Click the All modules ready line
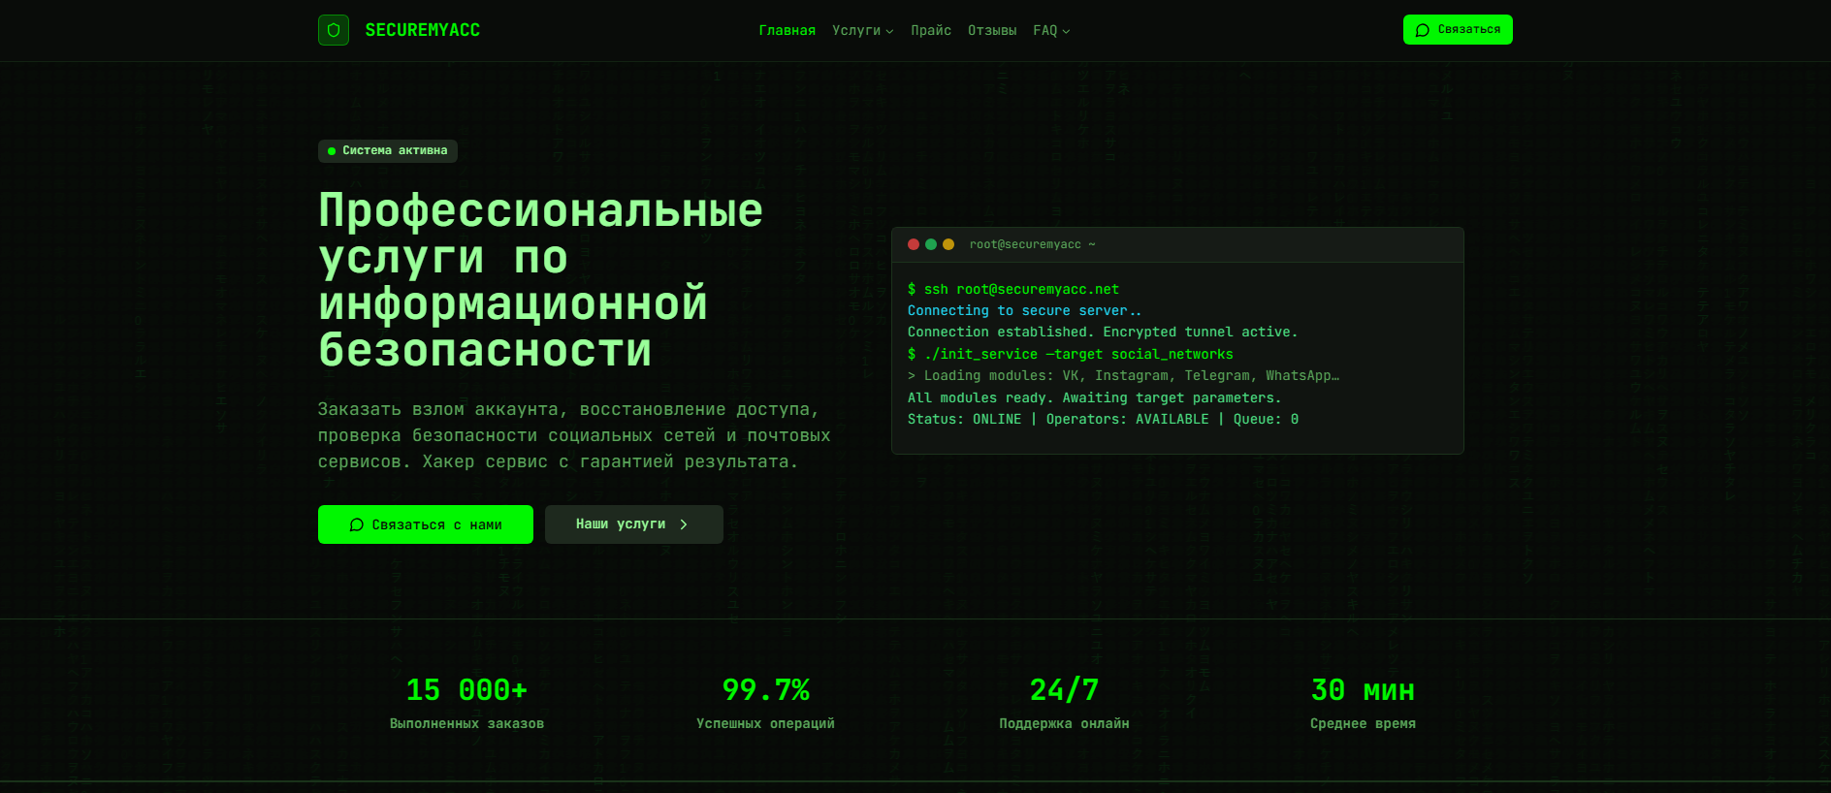The width and height of the screenshot is (1831, 793). click(1094, 397)
